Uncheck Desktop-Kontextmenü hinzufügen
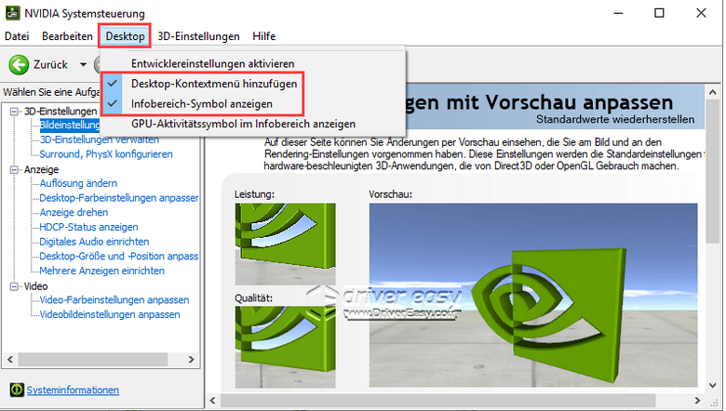 point(253,84)
